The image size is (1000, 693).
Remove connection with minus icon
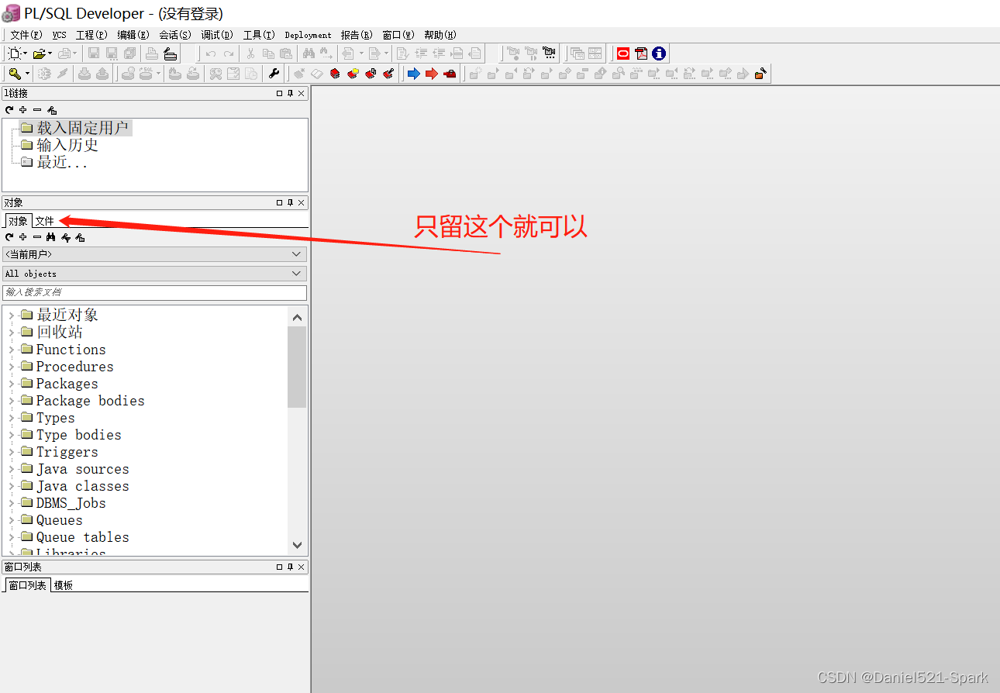pyautogui.click(x=37, y=110)
